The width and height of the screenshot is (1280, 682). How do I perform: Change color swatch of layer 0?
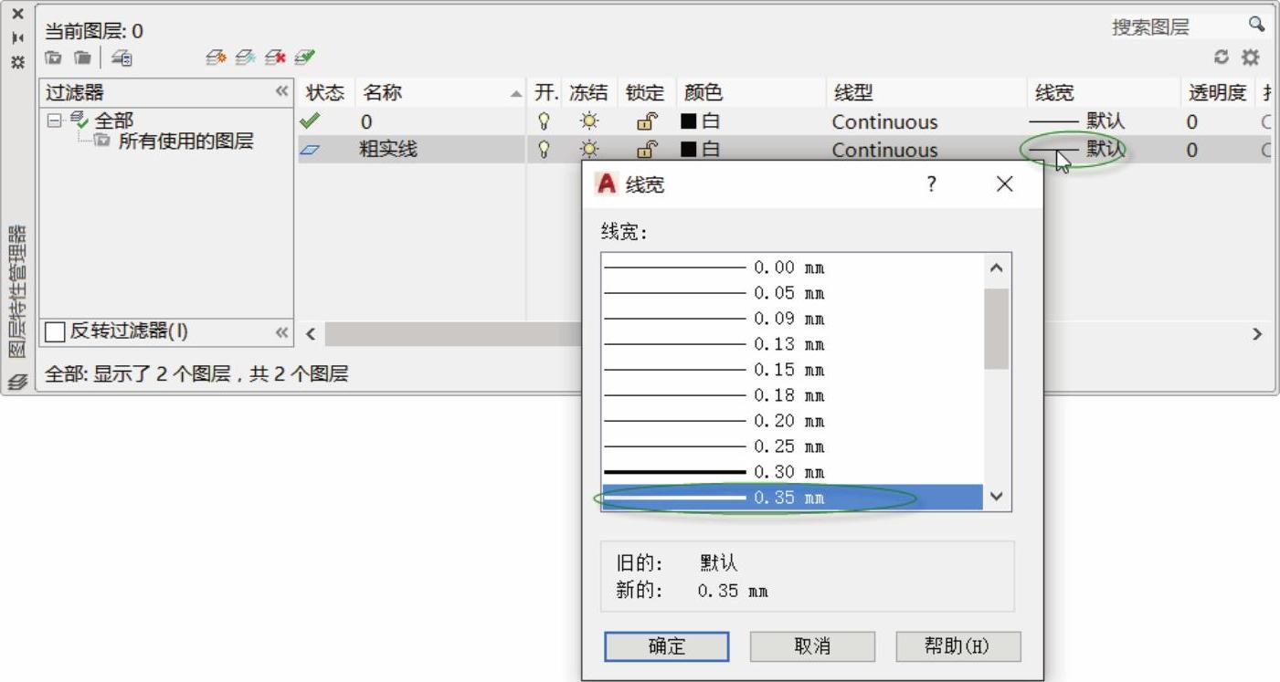click(x=689, y=121)
